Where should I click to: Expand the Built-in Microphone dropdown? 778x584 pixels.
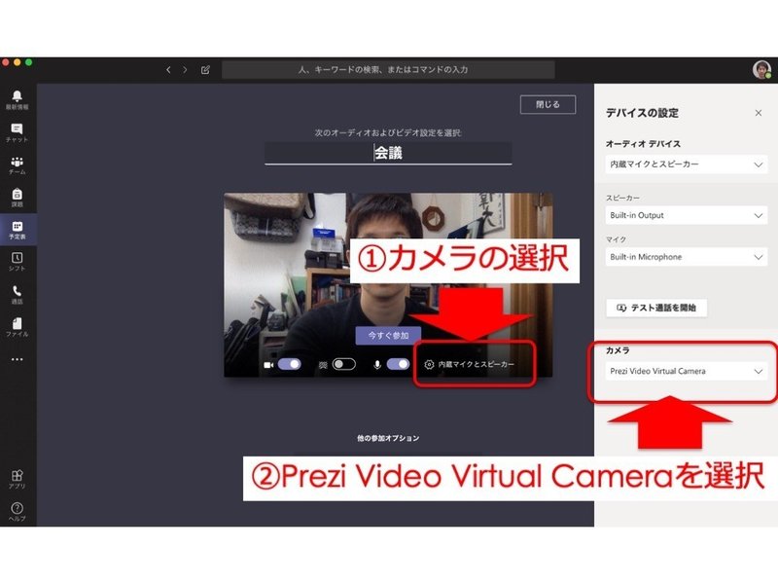click(x=687, y=257)
